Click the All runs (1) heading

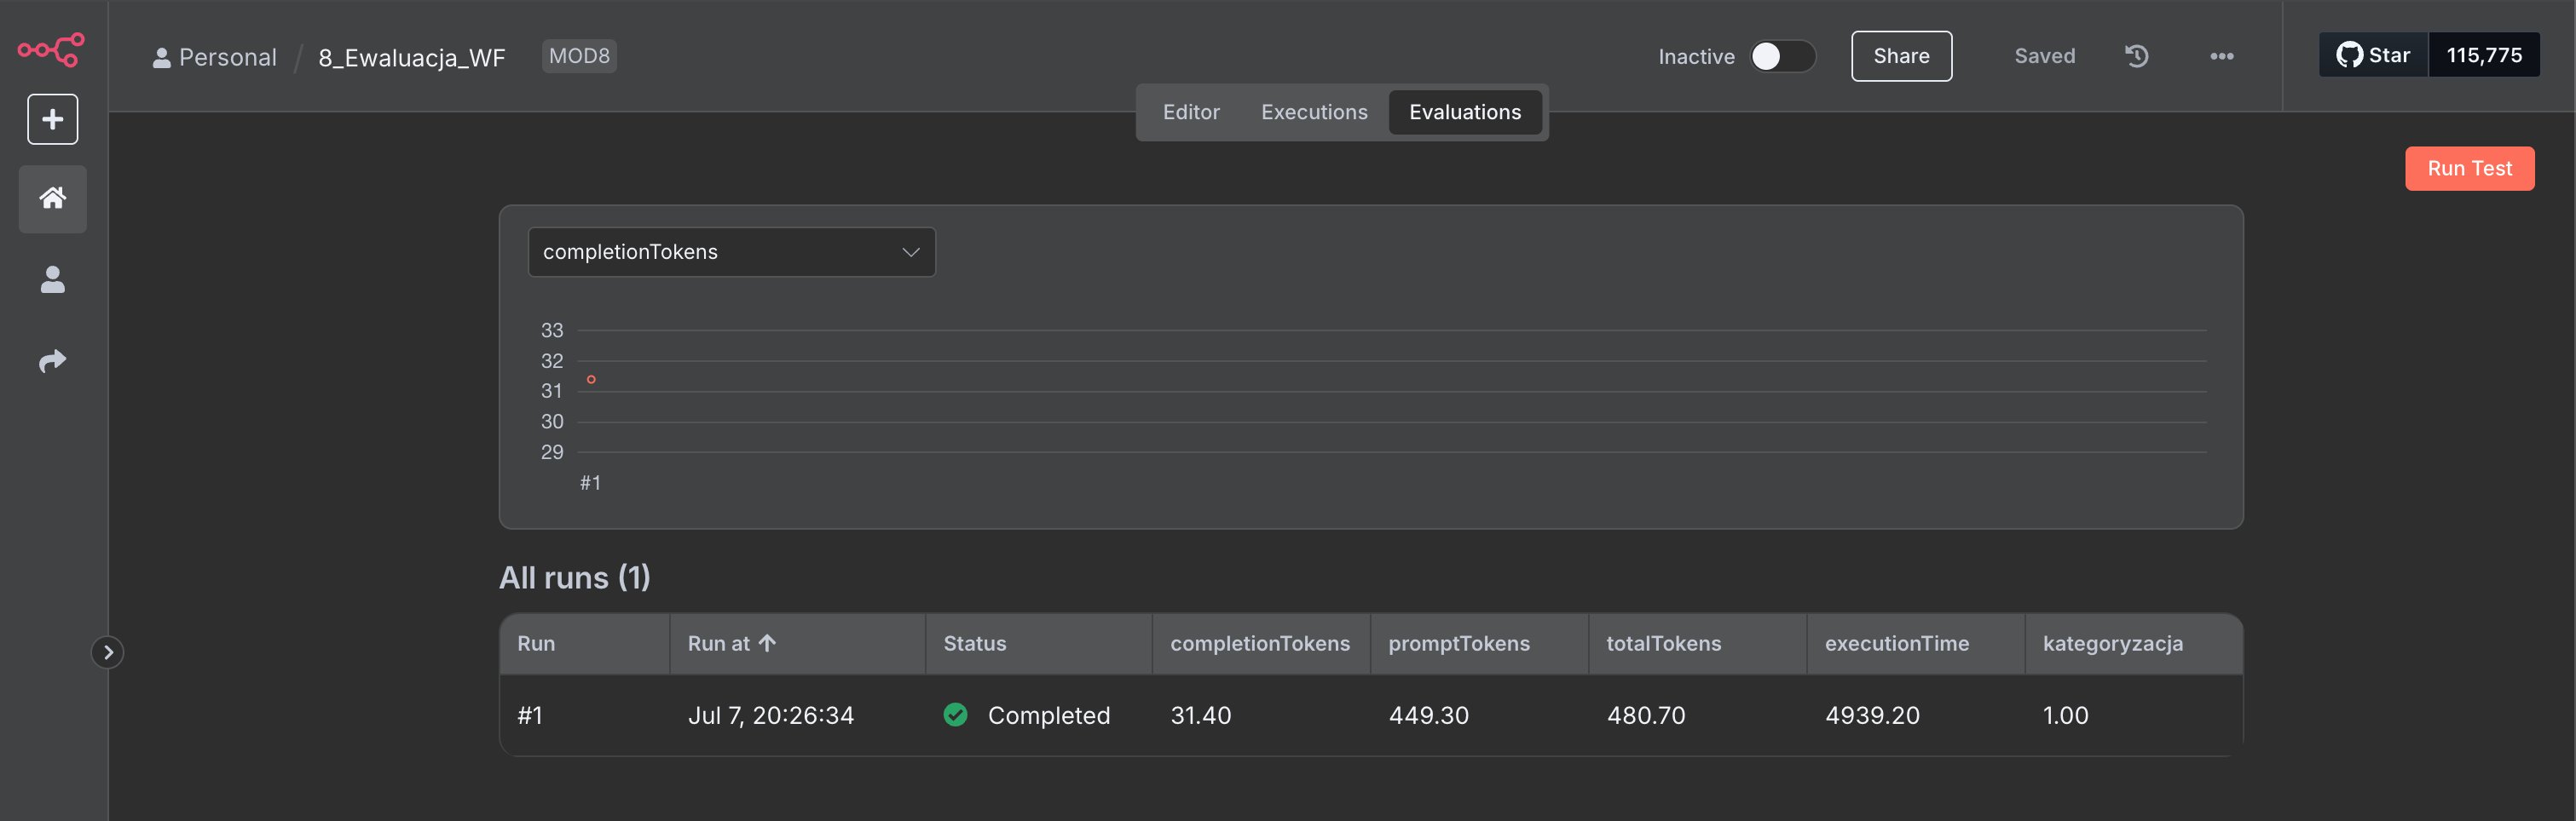575,577
